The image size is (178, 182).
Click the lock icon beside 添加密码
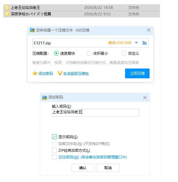click(35, 73)
